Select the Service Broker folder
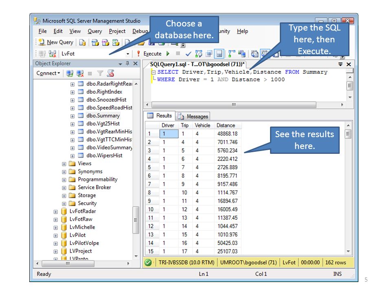 94,187
